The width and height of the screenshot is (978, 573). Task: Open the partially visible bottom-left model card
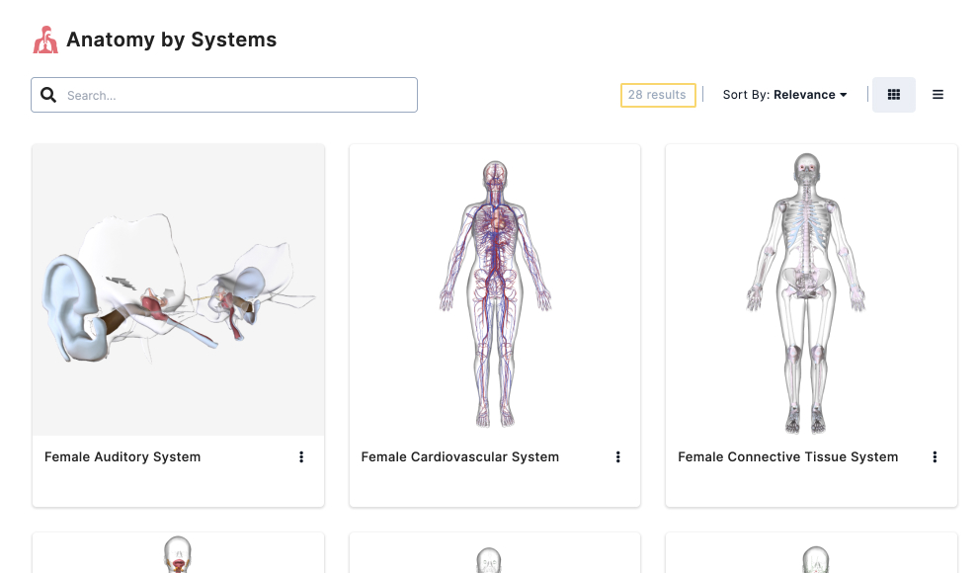coord(179,553)
